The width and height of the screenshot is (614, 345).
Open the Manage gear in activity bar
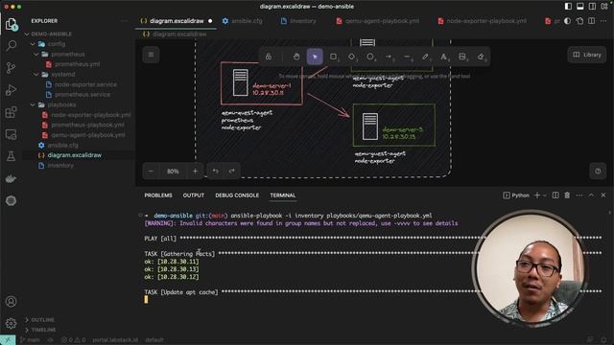11,324
